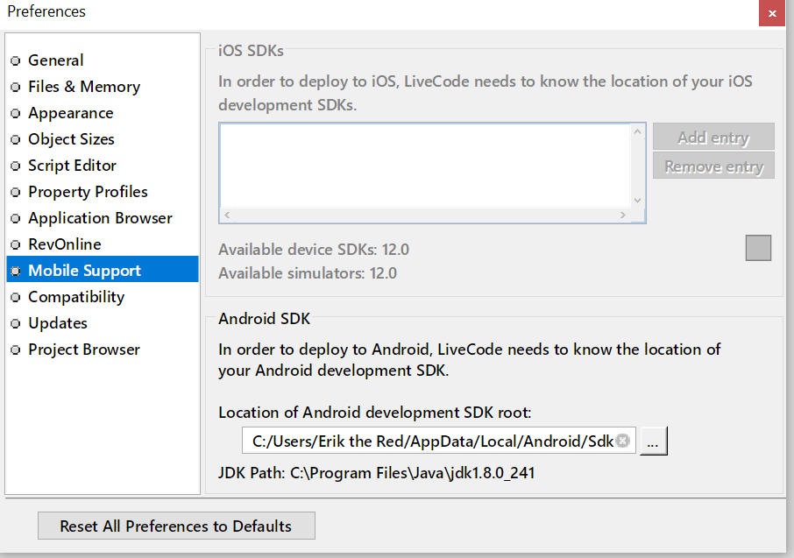Image resolution: width=794 pixels, height=558 pixels.
Task: Switch to Script Editor preferences
Action: (x=72, y=166)
